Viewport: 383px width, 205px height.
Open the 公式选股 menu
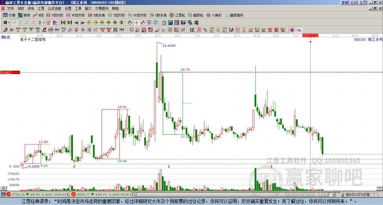[x=55, y=9]
